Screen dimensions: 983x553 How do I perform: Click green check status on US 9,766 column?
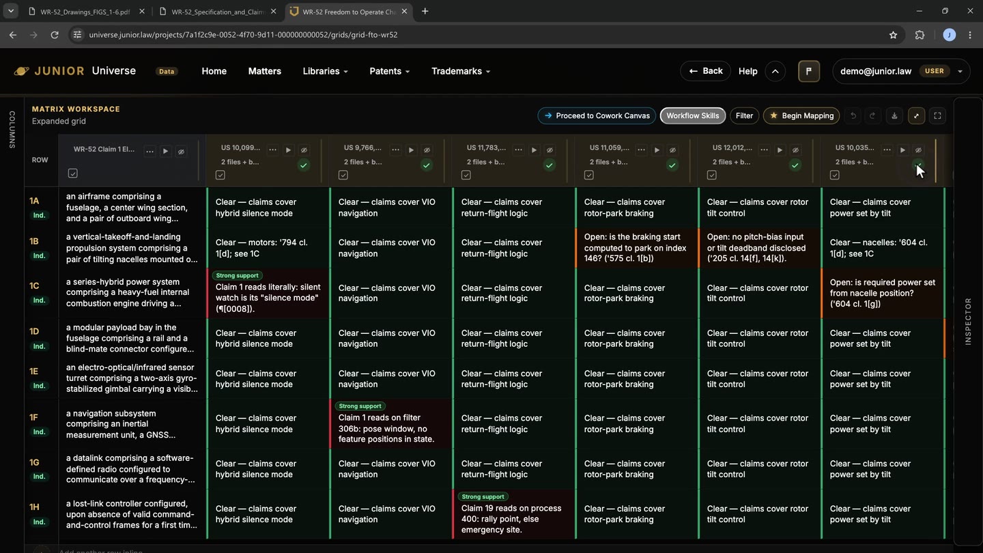[x=427, y=165]
